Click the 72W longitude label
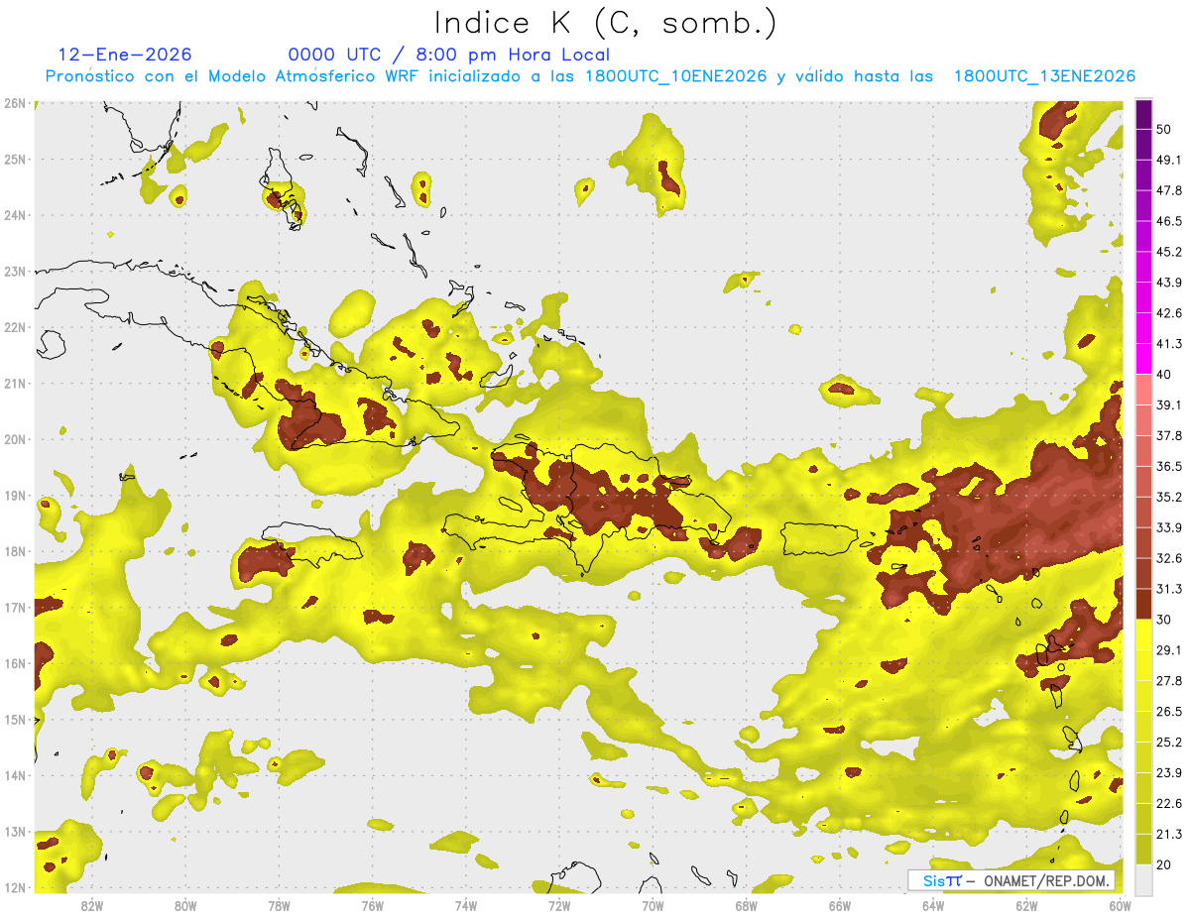The image size is (1190, 919). coord(559,905)
